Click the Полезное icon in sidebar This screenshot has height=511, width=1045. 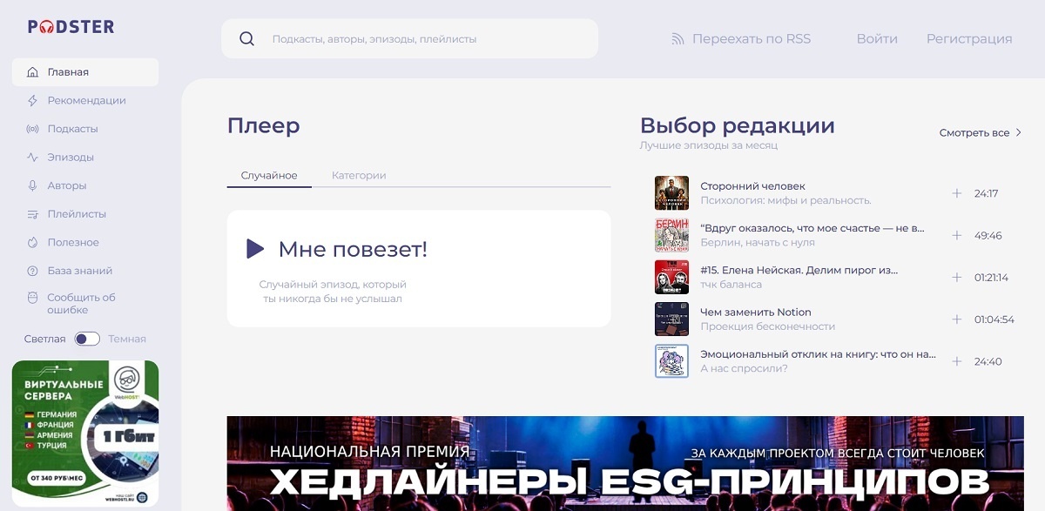[33, 242]
